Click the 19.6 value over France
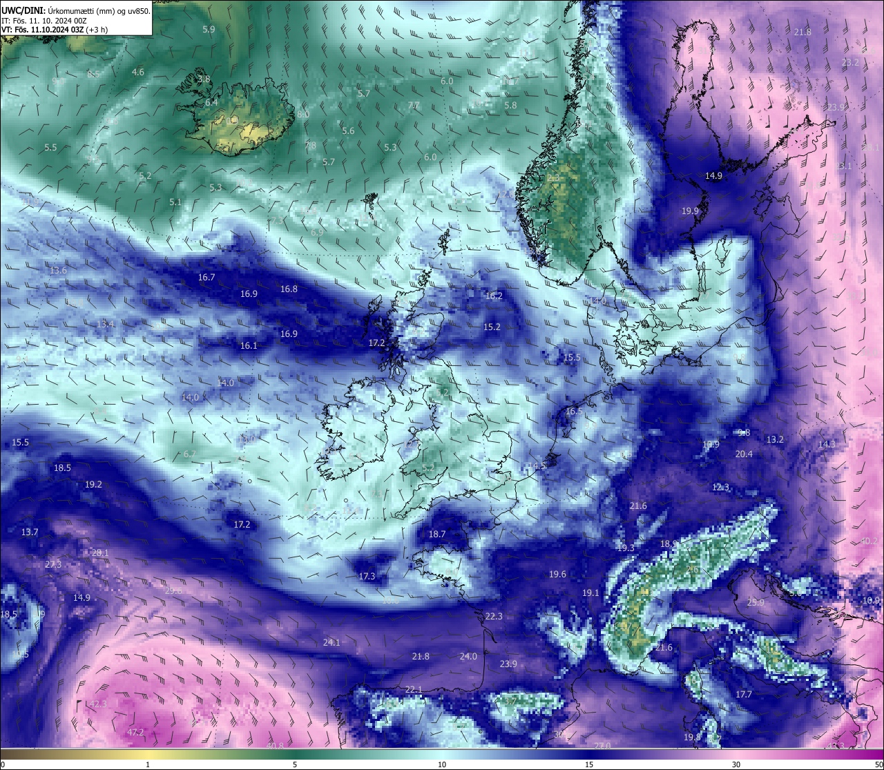Viewport: 884px width, 770px height. point(557,574)
